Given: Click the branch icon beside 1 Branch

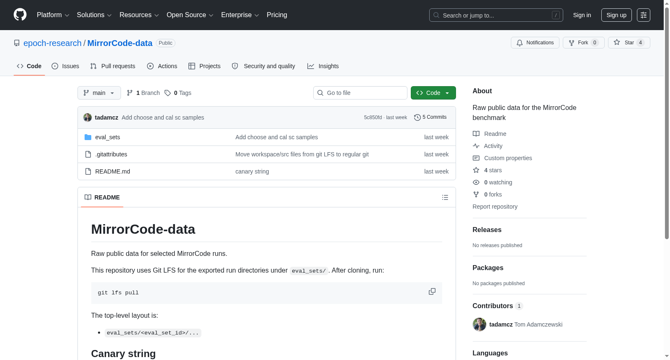Looking at the screenshot, I should pos(130,93).
